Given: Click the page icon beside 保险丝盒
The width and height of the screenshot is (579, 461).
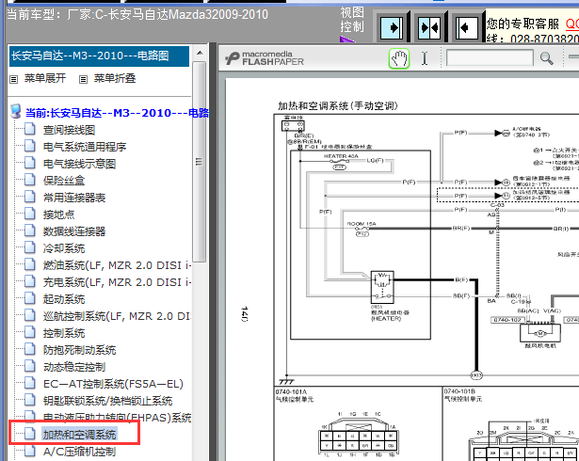Looking at the screenshot, I should (x=30, y=180).
